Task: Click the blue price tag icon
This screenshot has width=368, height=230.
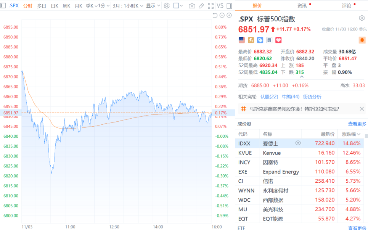Action: [x=260, y=40]
